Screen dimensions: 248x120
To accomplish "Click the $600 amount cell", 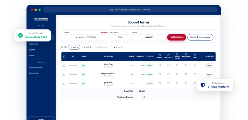I will 143,66.
